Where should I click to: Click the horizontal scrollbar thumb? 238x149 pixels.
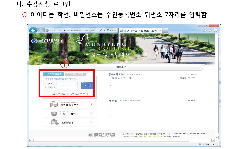pyautogui.click(x=111, y=140)
